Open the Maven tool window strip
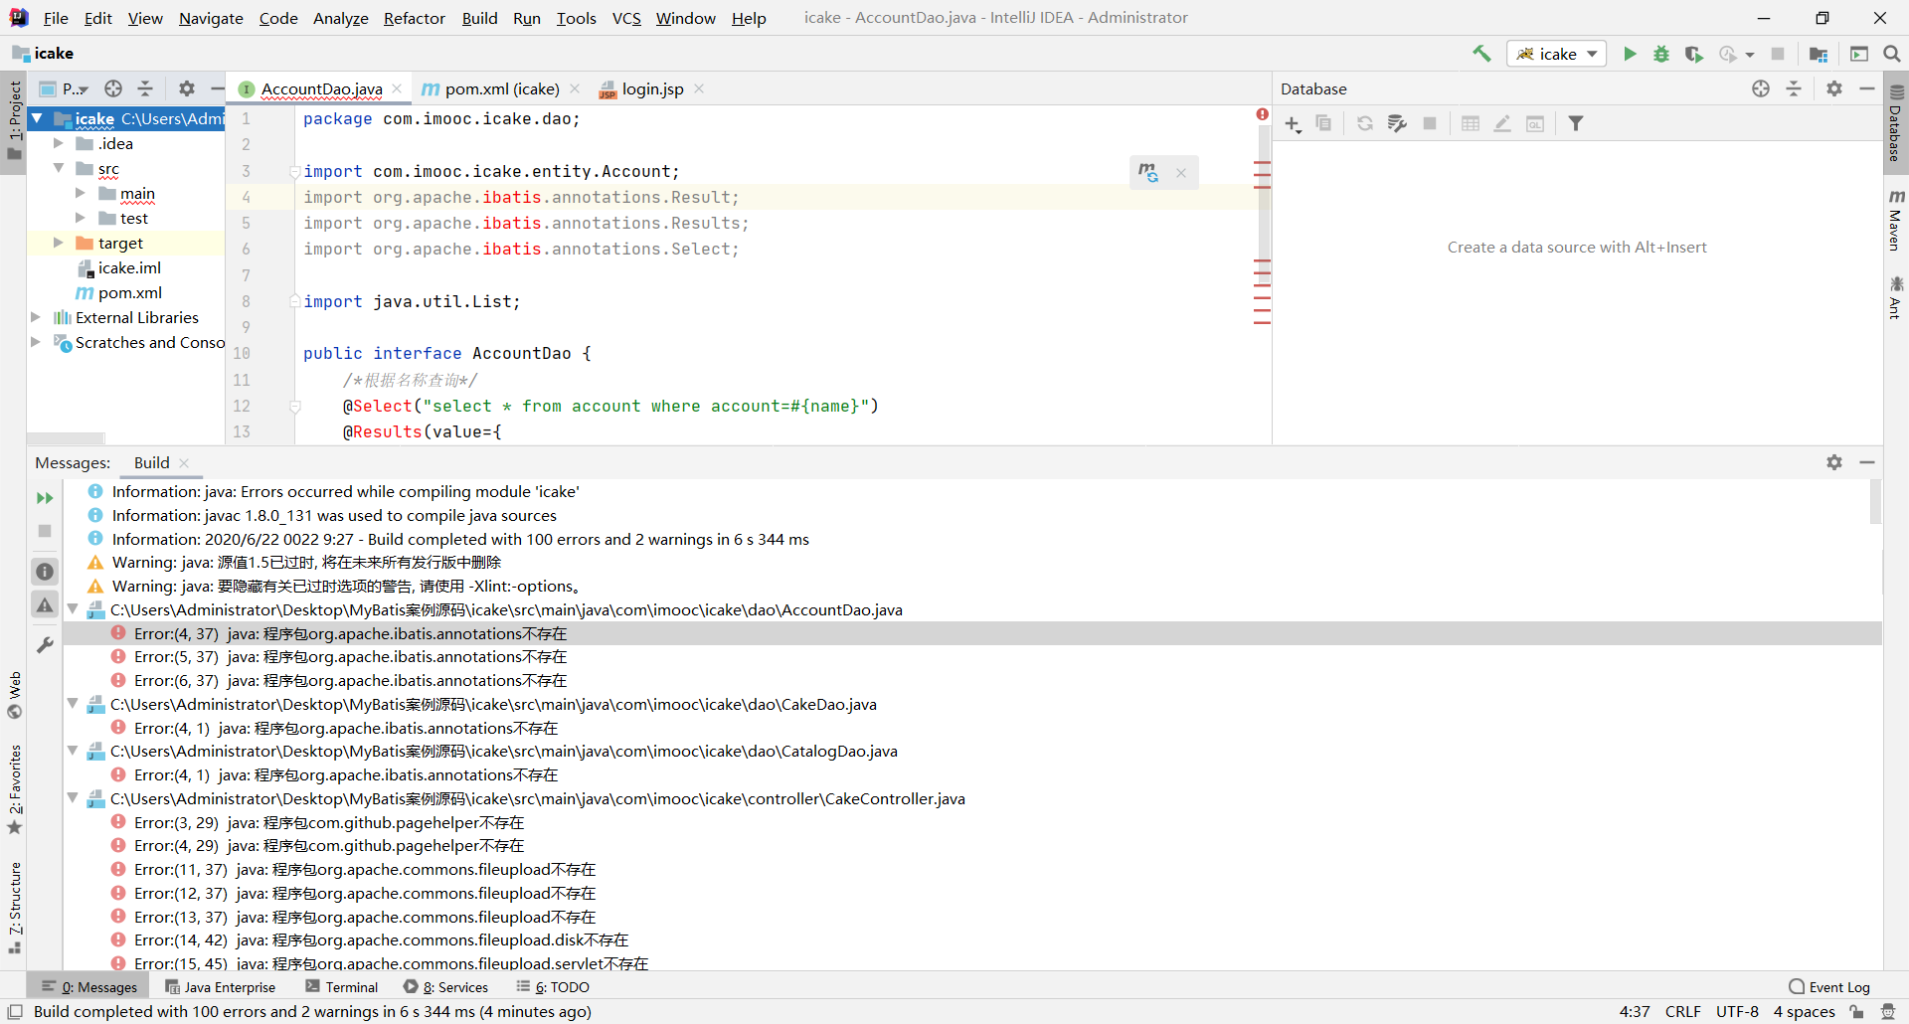Image resolution: width=1909 pixels, height=1024 pixels. [x=1896, y=221]
